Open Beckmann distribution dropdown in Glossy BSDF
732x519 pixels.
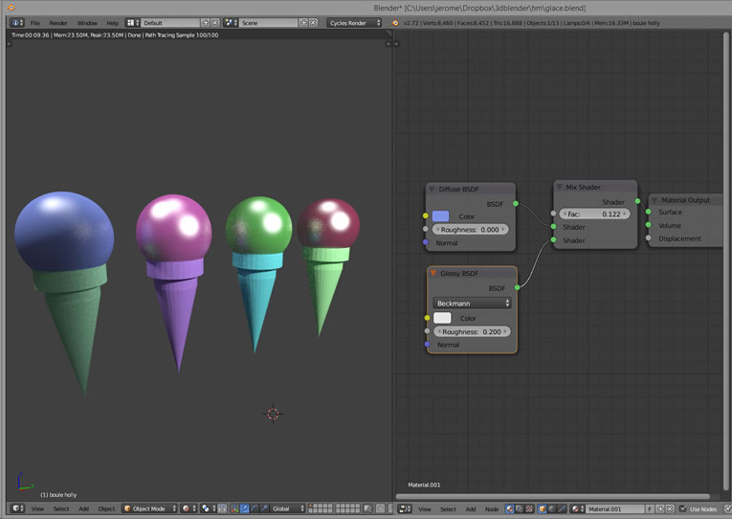click(472, 303)
